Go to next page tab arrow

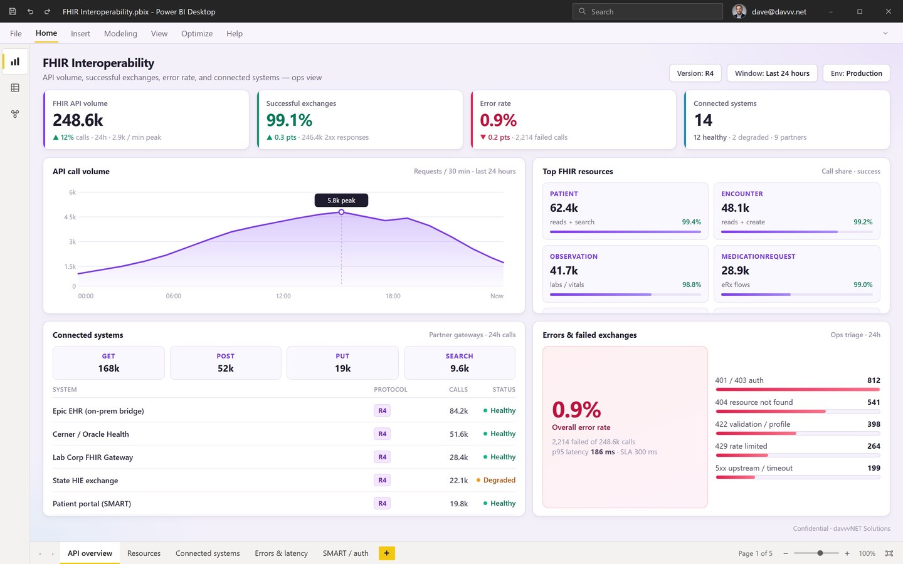(x=53, y=554)
